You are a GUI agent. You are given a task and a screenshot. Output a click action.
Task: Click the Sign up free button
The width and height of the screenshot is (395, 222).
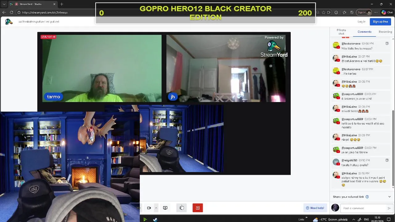pyautogui.click(x=380, y=22)
